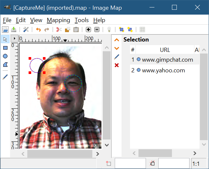Screen dimensions: 209x169
Task: Click the Send to Back icon
Action: (x=130, y=30)
